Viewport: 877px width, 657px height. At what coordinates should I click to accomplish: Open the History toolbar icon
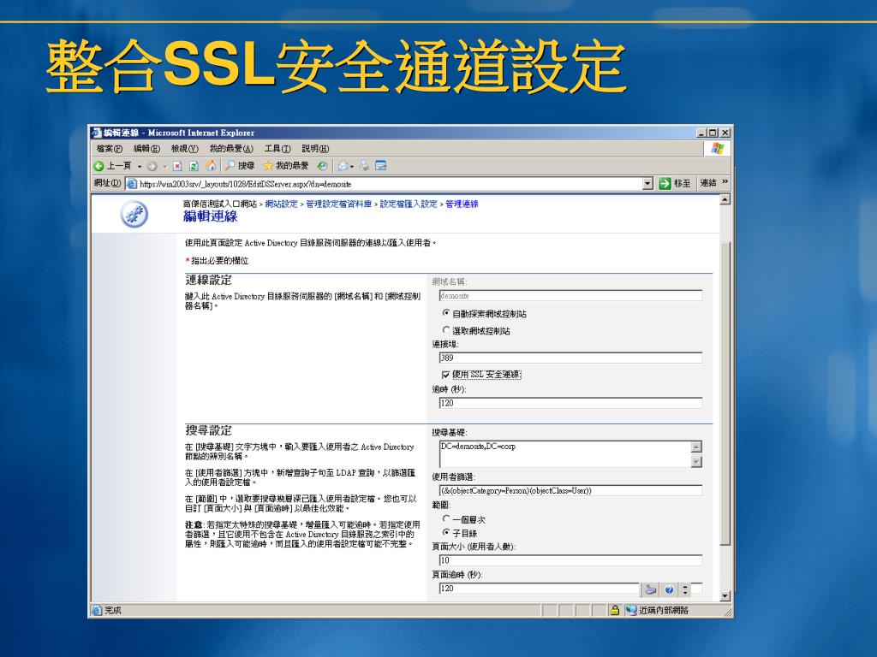coord(322,166)
